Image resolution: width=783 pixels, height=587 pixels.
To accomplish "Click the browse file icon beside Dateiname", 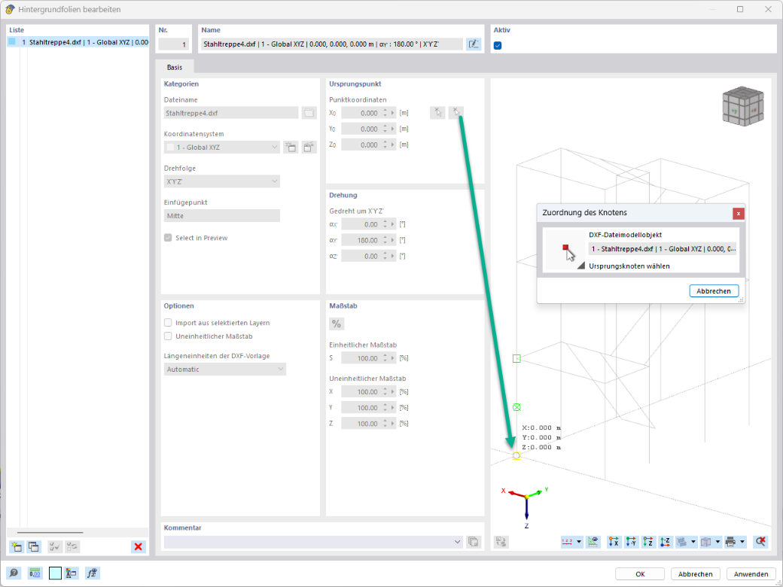I will tap(309, 113).
